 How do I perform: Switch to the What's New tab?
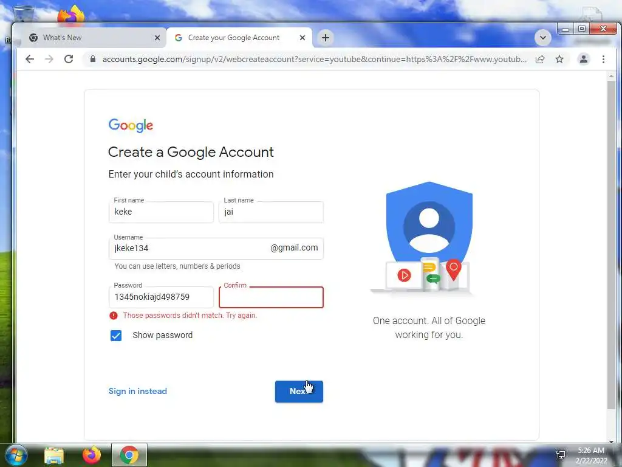pyautogui.click(x=91, y=38)
